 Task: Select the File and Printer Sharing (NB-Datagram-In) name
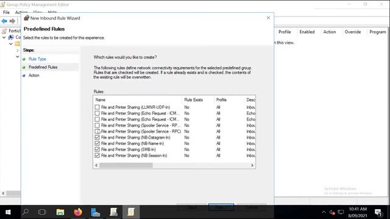pos(135,137)
